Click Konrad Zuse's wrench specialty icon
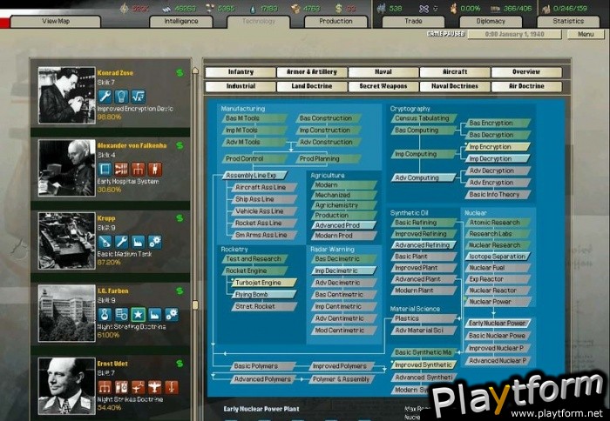This screenshot has height=421, width=610. tap(105, 97)
